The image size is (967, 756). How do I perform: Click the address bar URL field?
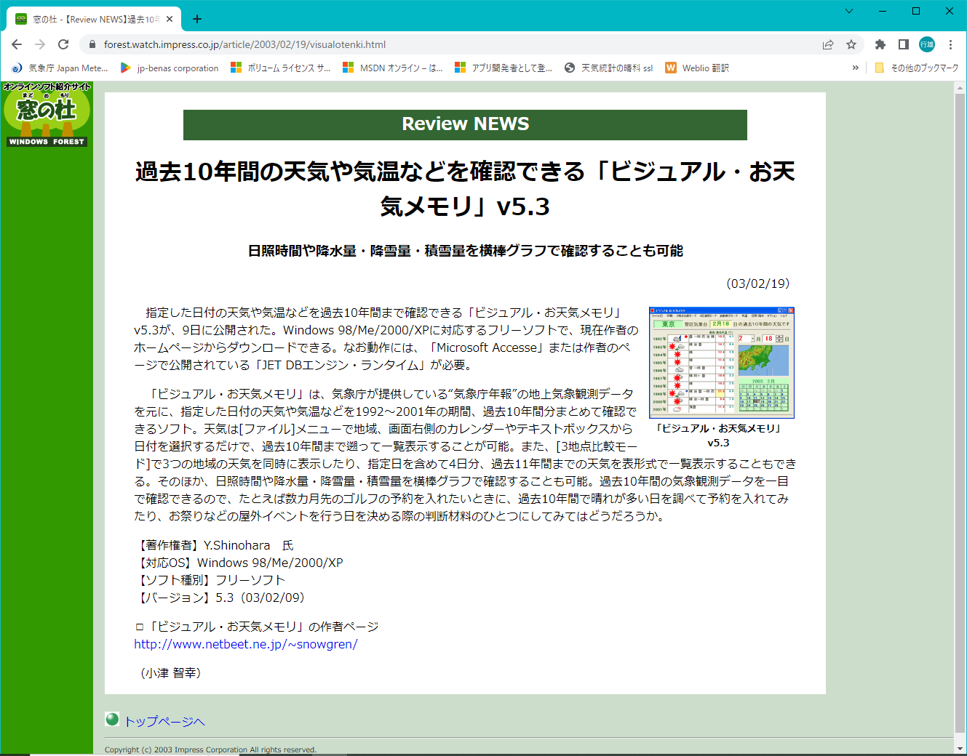point(437,44)
